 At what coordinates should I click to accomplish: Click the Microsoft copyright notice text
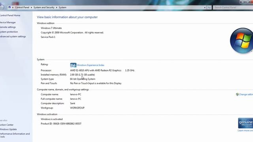tap(72, 33)
